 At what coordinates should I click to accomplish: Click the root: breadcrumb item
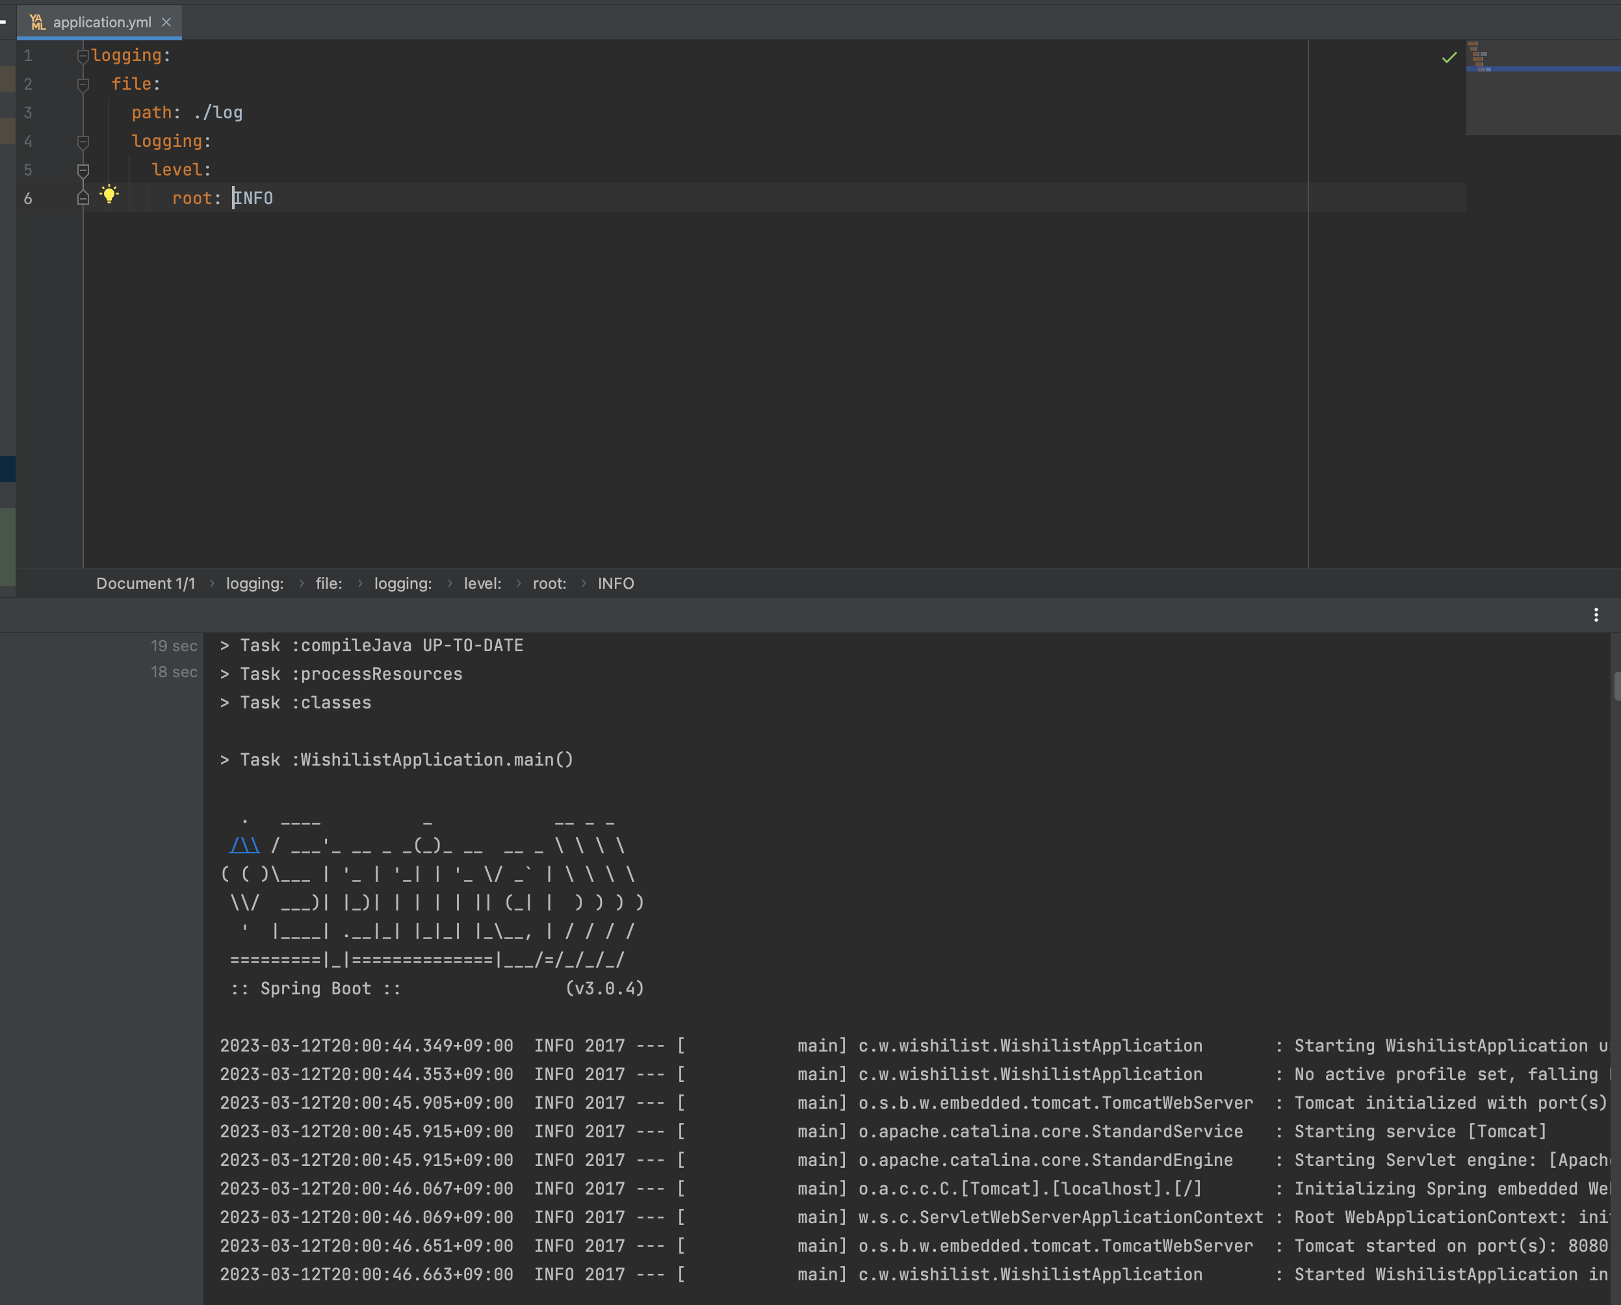pyautogui.click(x=549, y=584)
